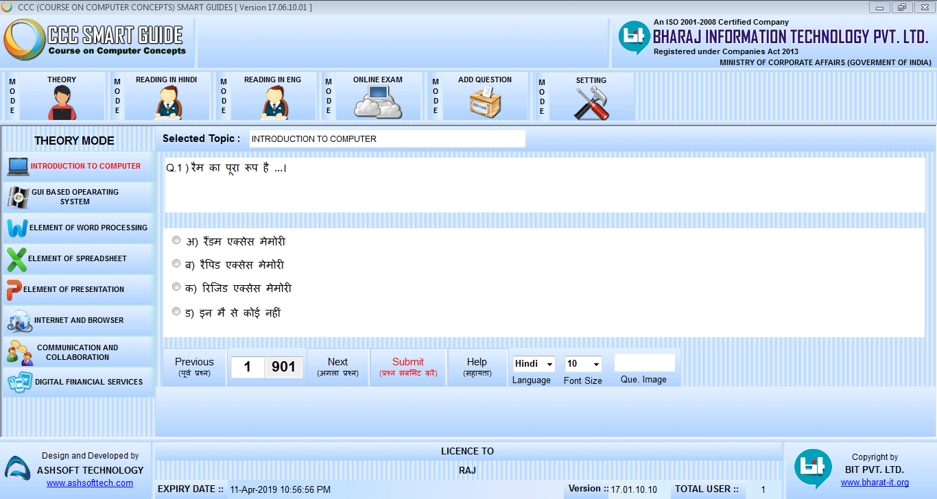Click the THEORY MODE sidebar heading
The height and width of the screenshot is (499, 937).
(x=74, y=141)
